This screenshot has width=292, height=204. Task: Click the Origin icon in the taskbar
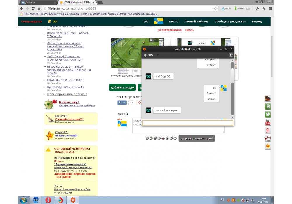pyautogui.click(x=73, y=200)
